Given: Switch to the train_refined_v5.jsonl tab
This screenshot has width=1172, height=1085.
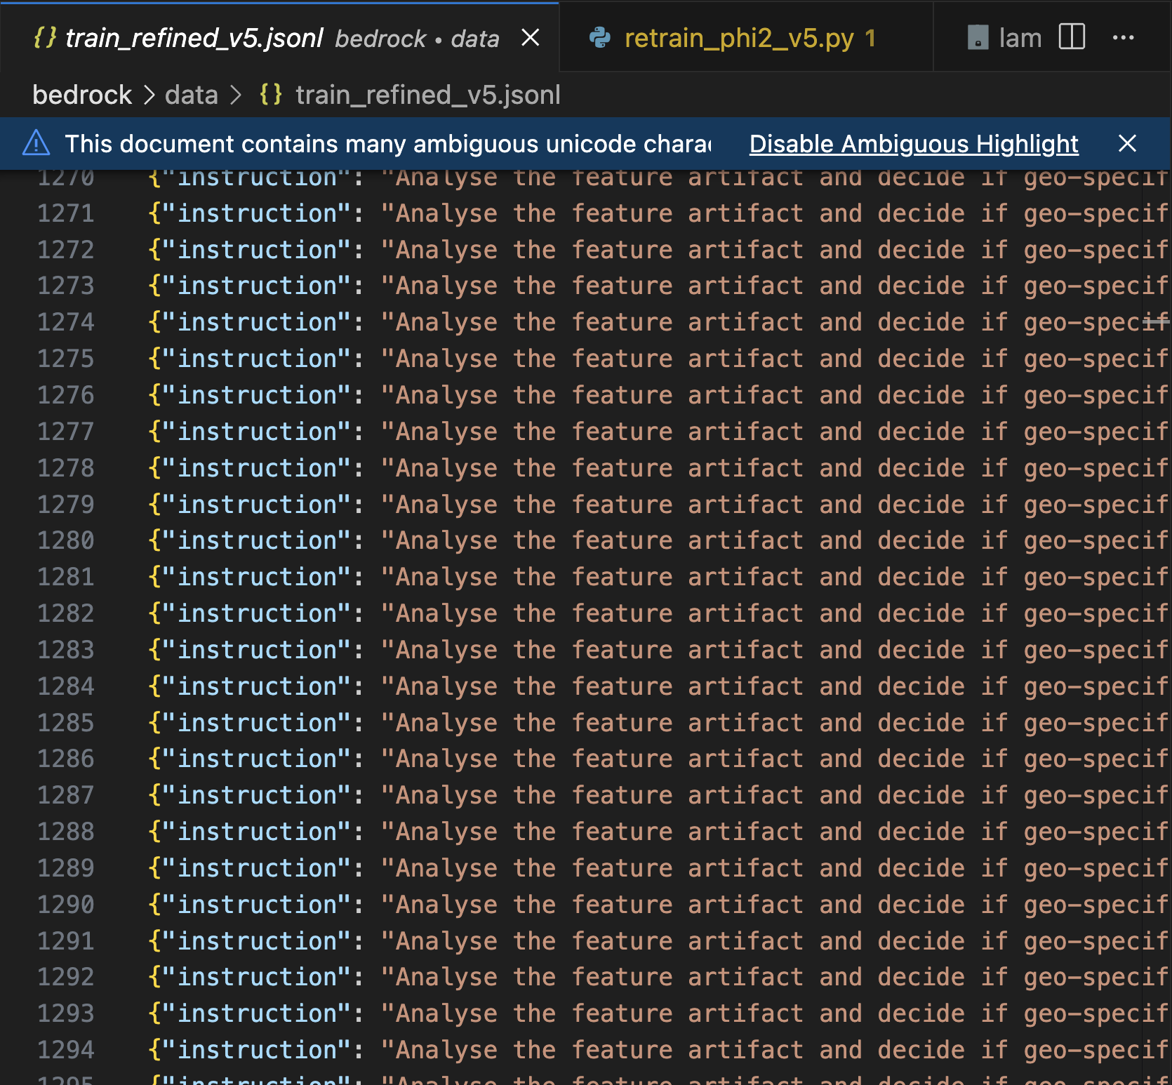Looking at the screenshot, I should (x=279, y=38).
